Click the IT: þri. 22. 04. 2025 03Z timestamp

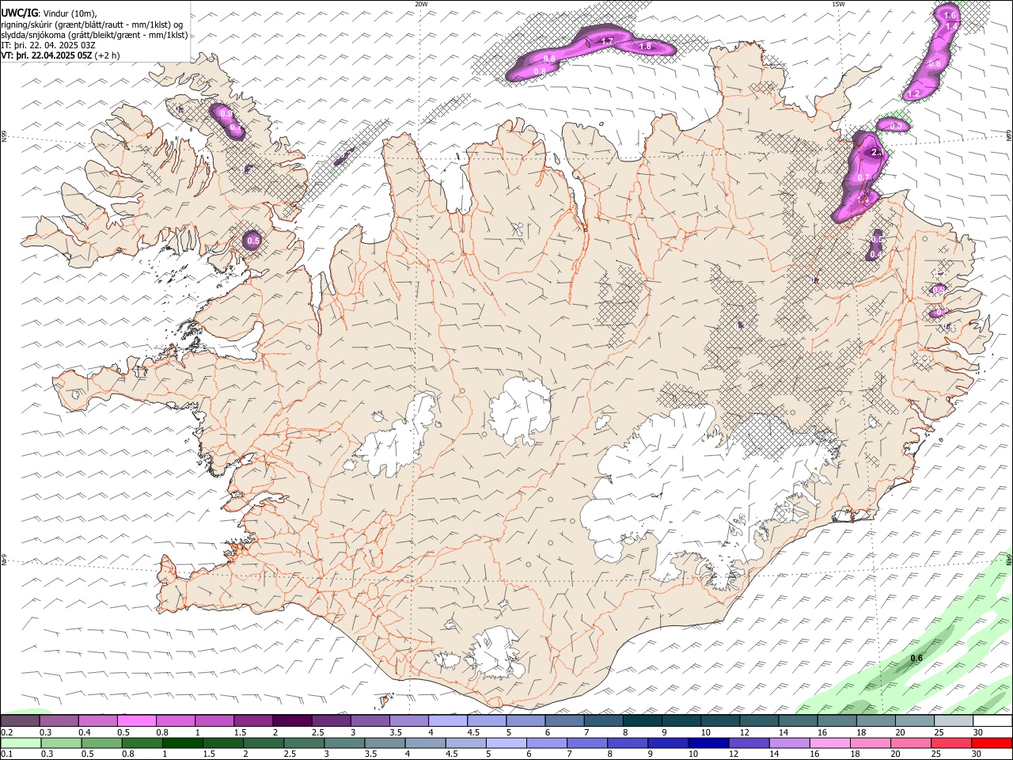pos(48,45)
